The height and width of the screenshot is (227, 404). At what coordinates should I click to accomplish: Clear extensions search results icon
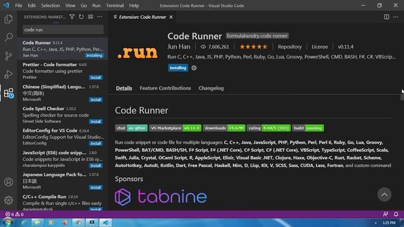(90, 17)
